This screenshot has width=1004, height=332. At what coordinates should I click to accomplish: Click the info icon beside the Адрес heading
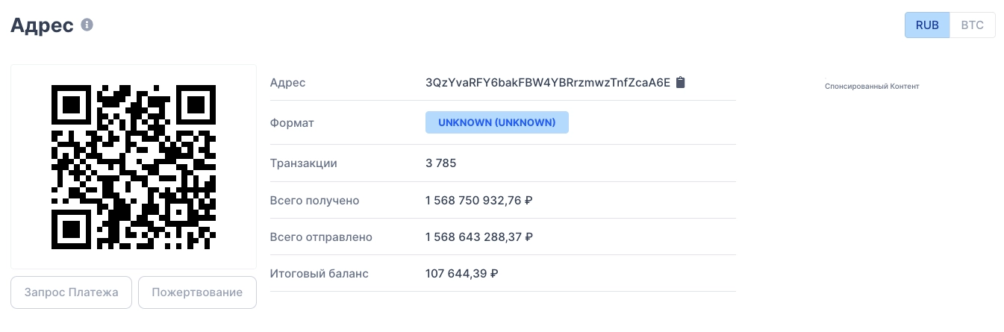[x=87, y=25]
